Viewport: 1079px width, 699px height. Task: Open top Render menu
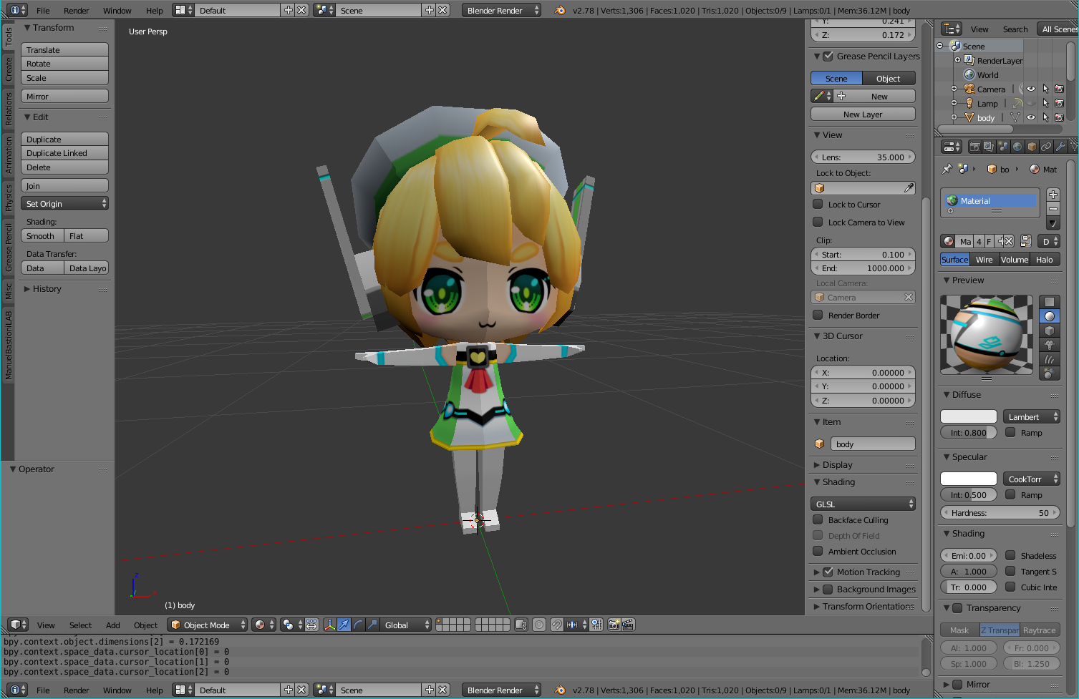77,11
